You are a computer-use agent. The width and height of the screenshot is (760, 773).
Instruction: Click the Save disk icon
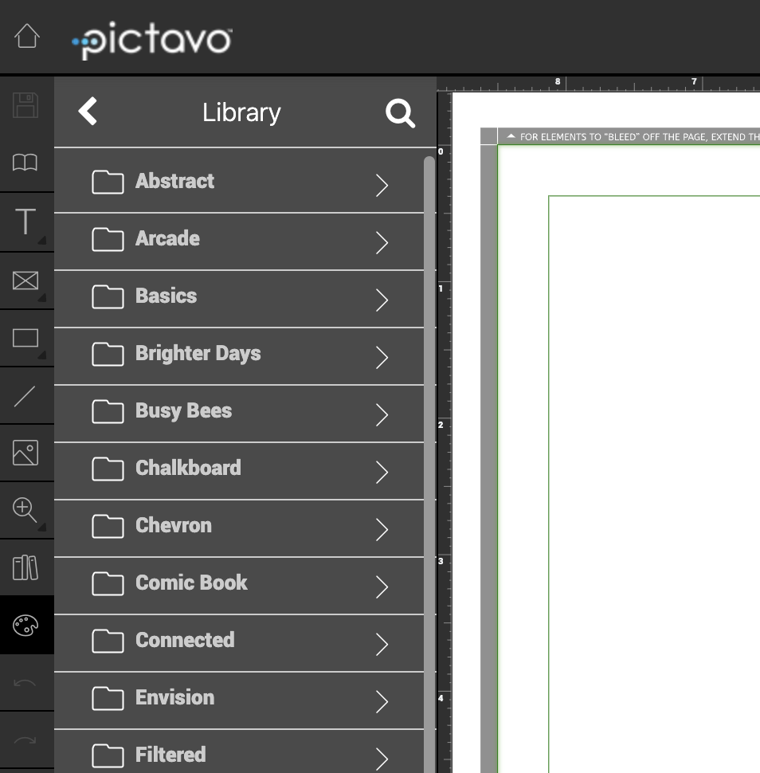tap(25, 105)
